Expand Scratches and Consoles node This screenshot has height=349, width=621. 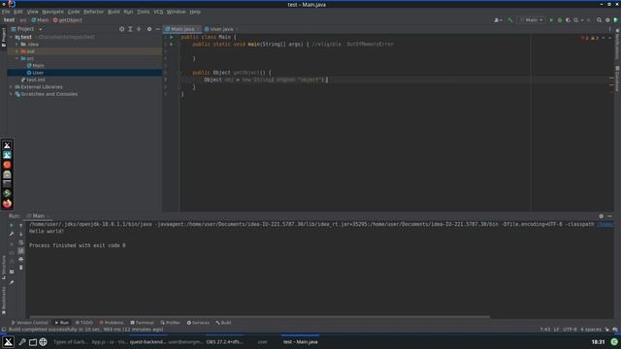[x=11, y=94]
